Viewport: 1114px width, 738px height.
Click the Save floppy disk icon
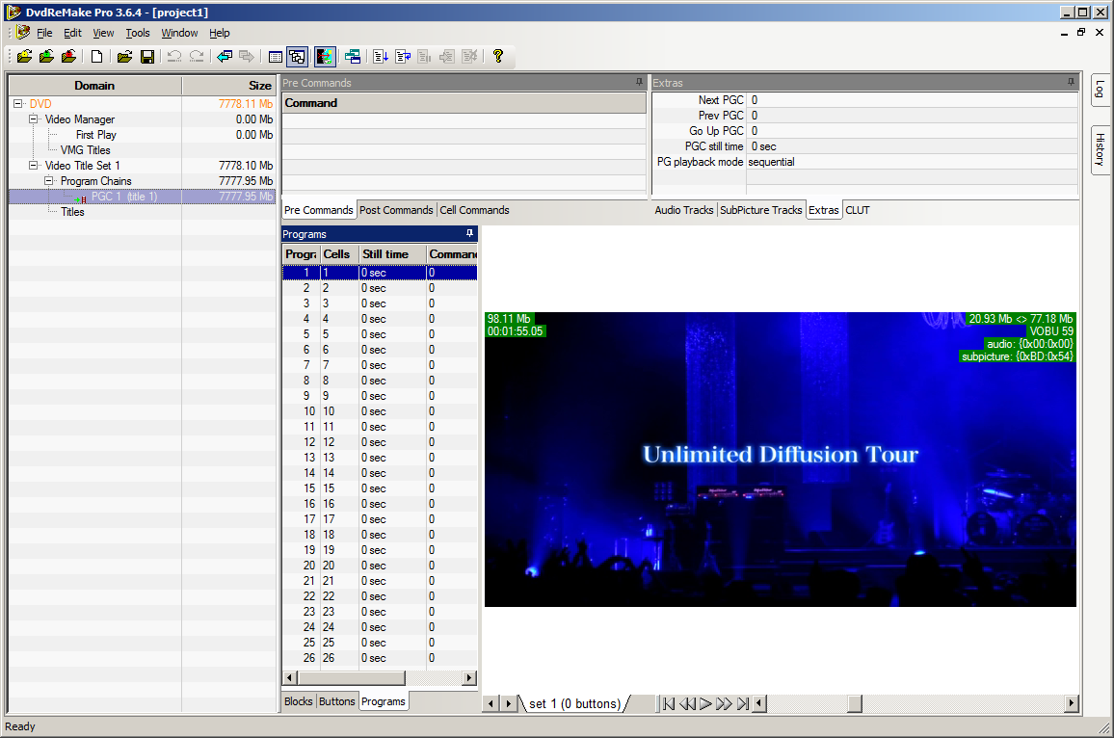[147, 57]
